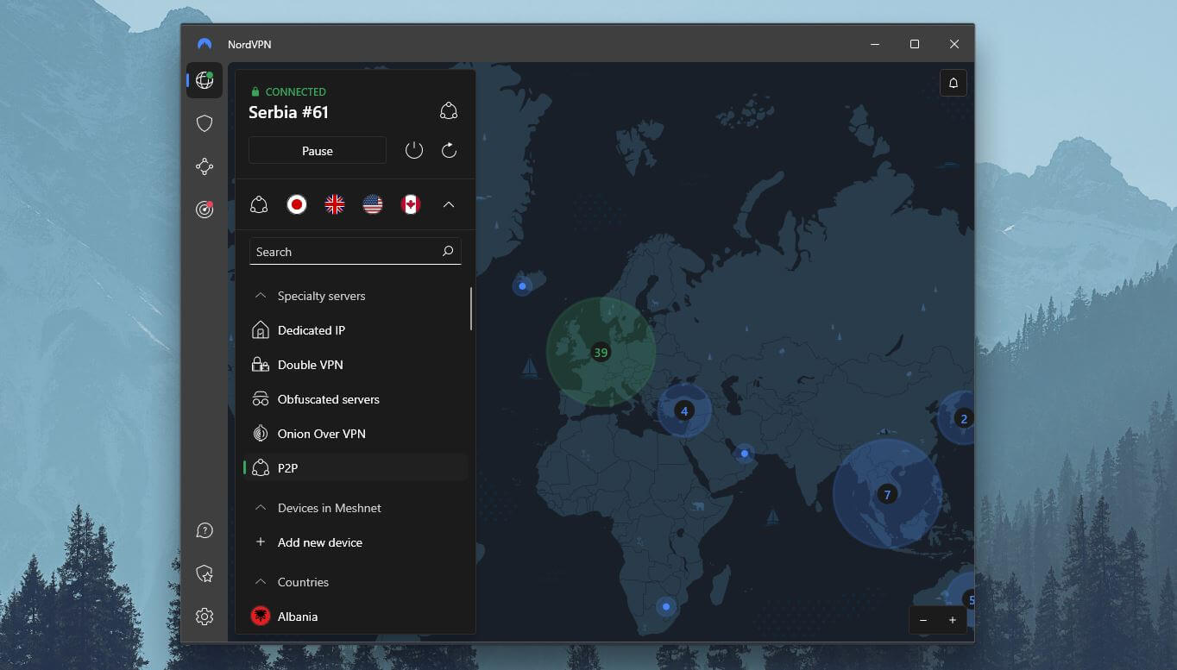Open the VPN globe tab in sidebar
Viewport: 1177px width, 670px height.
tap(205, 80)
